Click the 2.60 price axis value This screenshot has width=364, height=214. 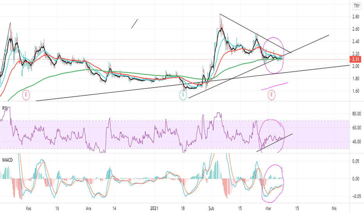tap(356, 29)
